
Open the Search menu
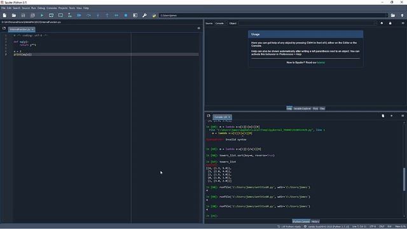tap(17, 8)
